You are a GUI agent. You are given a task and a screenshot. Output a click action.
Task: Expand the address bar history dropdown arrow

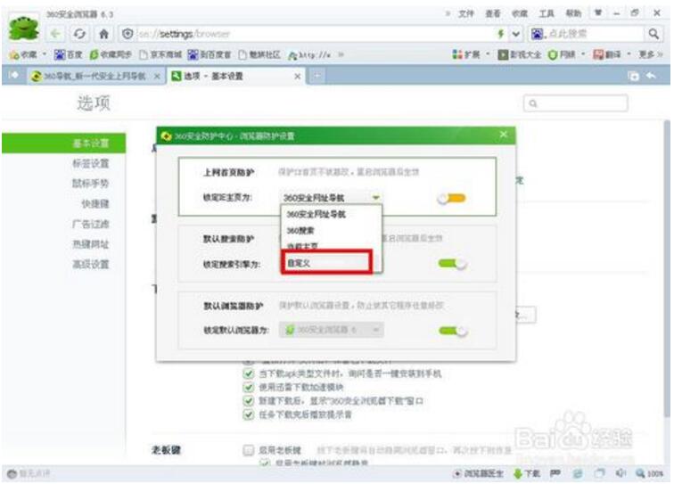point(516,34)
